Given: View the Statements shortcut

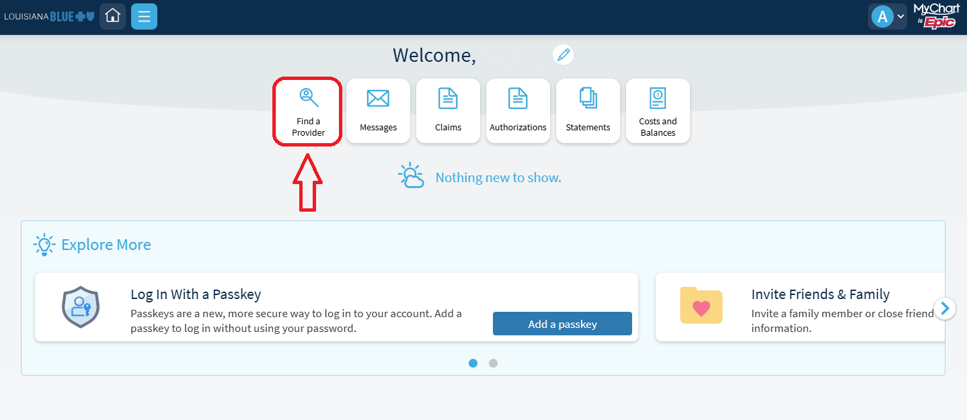Looking at the screenshot, I should point(588,111).
